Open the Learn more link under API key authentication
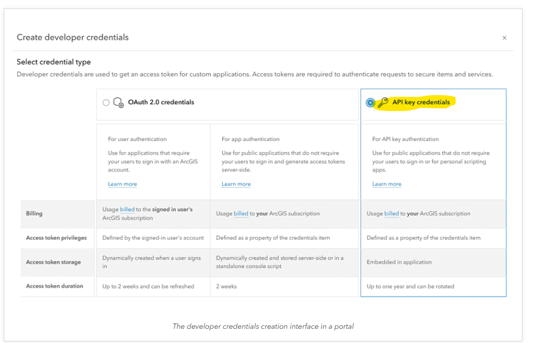533x343 pixels. click(386, 184)
